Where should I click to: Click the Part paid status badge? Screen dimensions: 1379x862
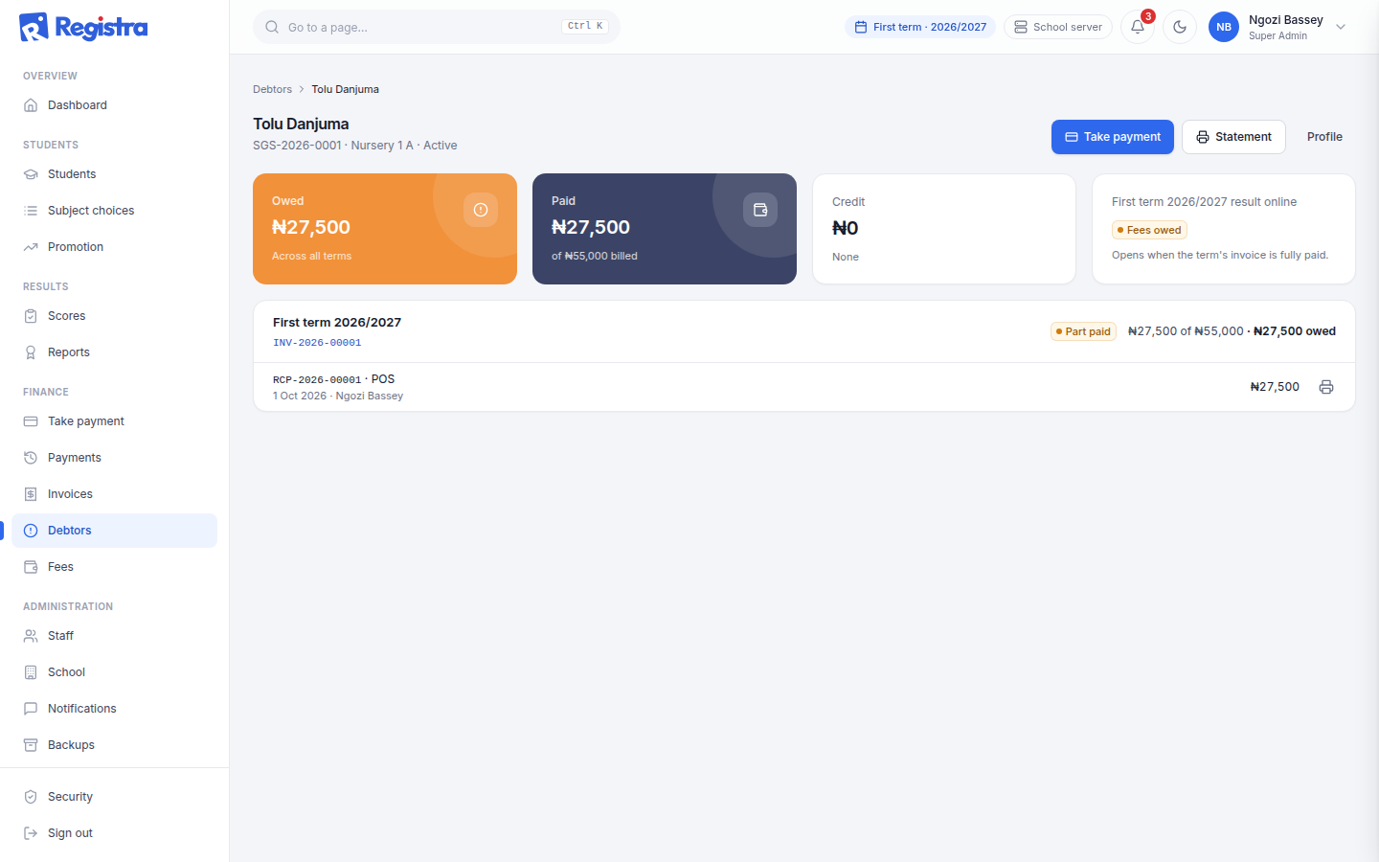(1083, 331)
